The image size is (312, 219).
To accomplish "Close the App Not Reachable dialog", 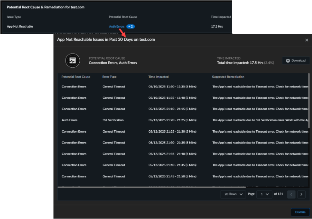I will 306,40.
